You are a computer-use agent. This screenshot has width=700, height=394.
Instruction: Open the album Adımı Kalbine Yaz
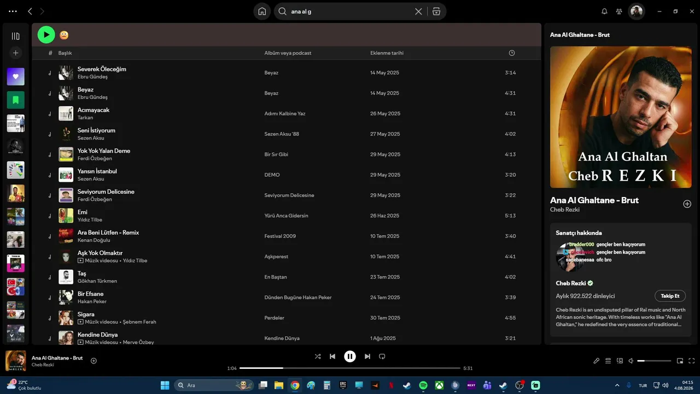tap(285, 113)
